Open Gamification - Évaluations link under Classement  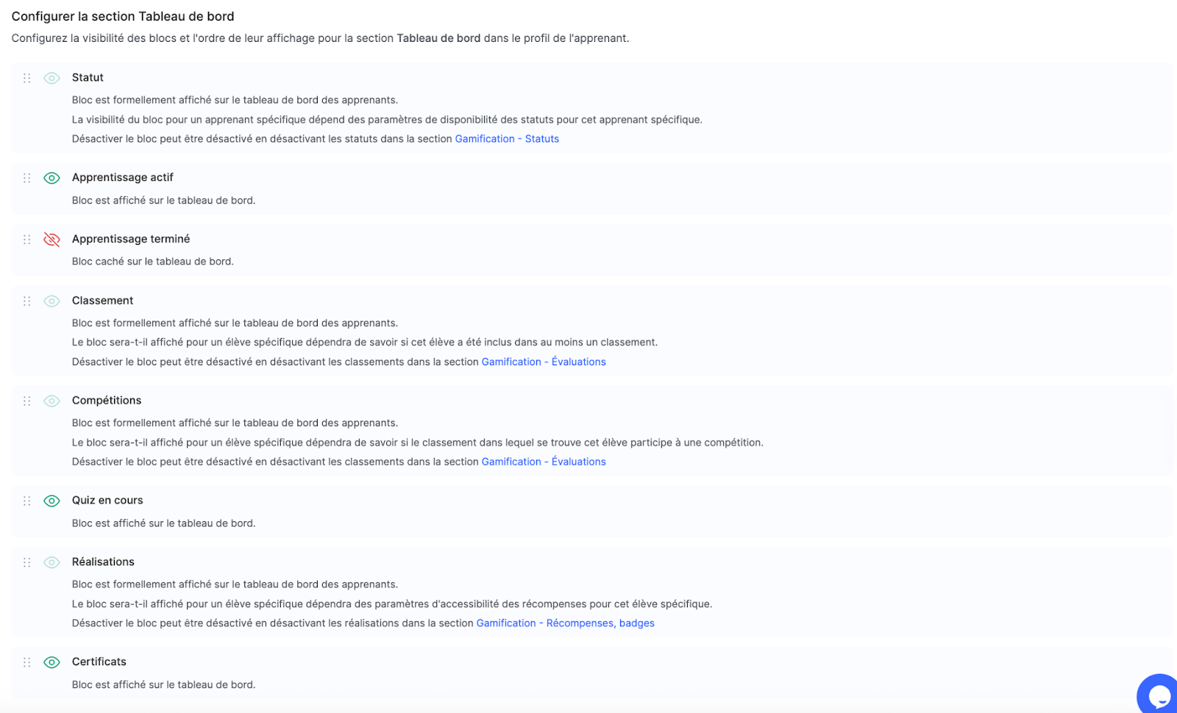544,362
